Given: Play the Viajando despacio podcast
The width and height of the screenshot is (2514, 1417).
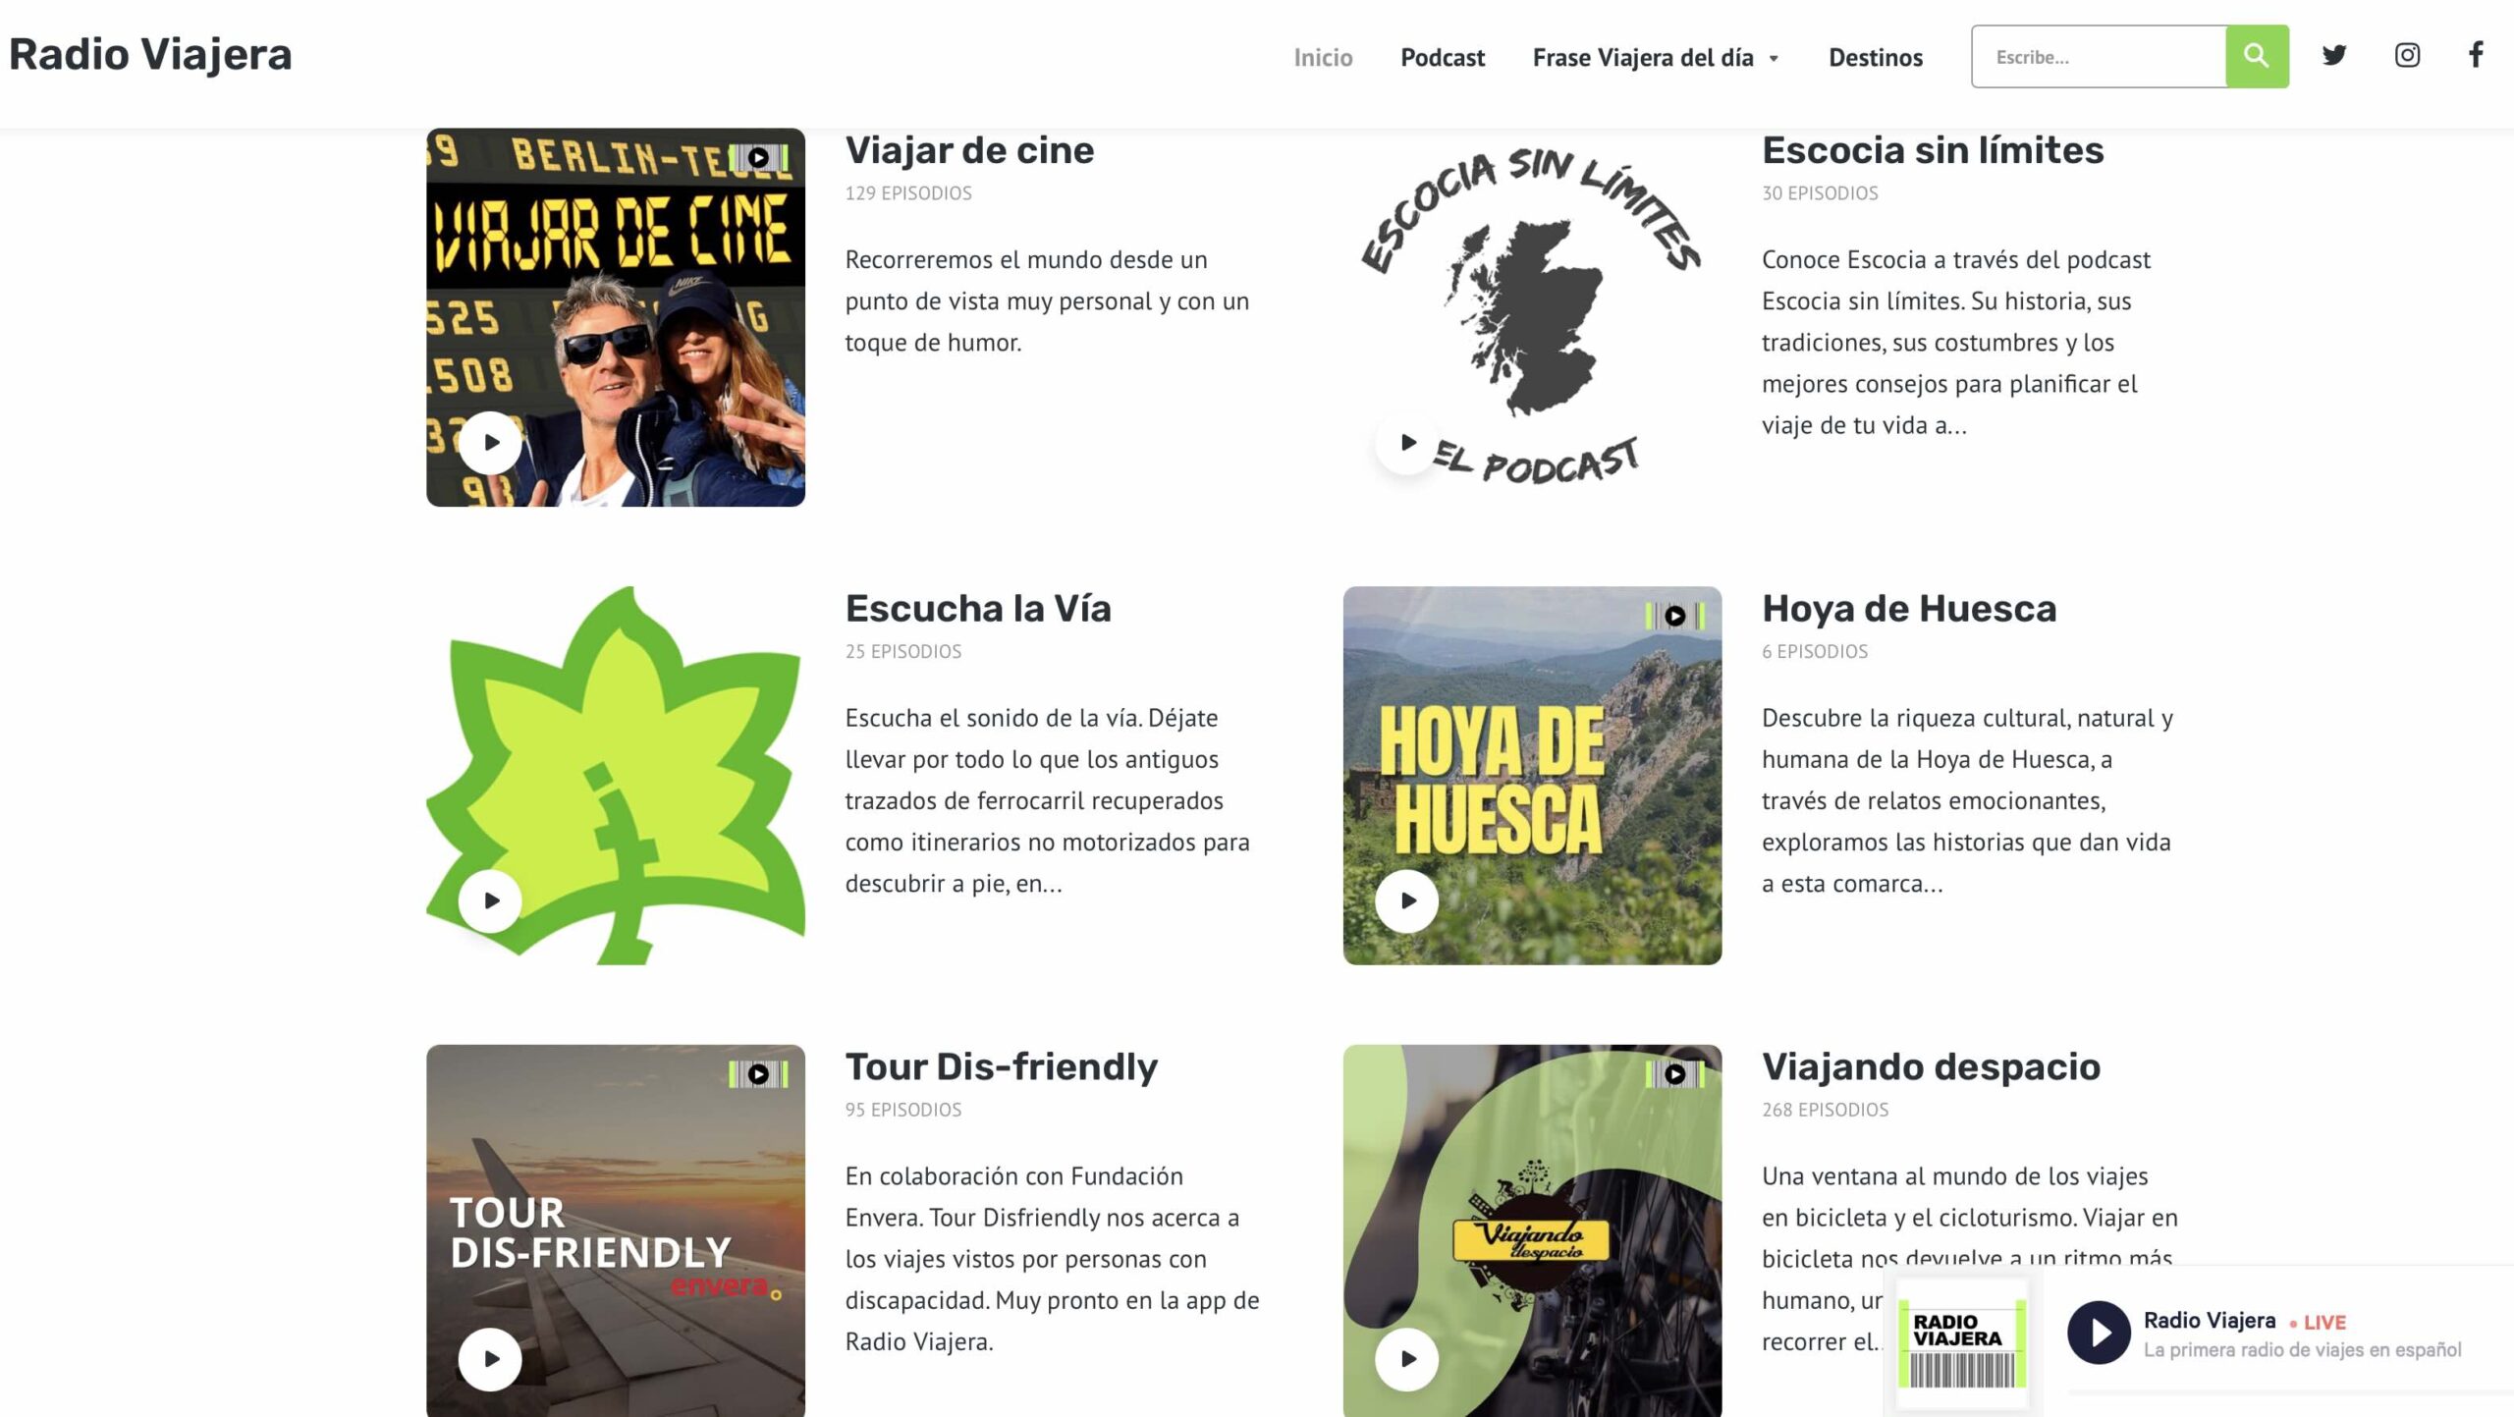Looking at the screenshot, I should coord(1407,1359).
